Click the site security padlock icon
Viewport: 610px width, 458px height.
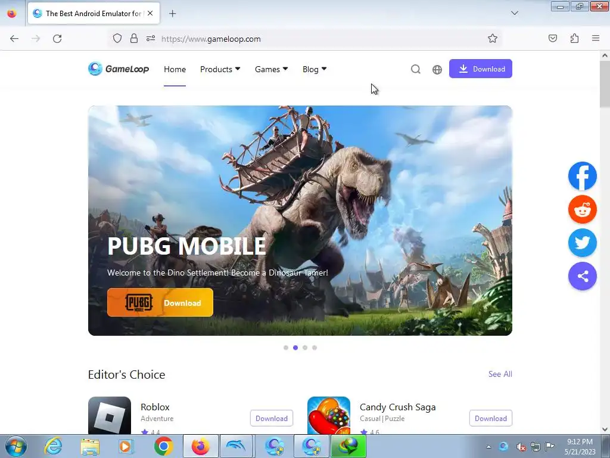tap(134, 38)
